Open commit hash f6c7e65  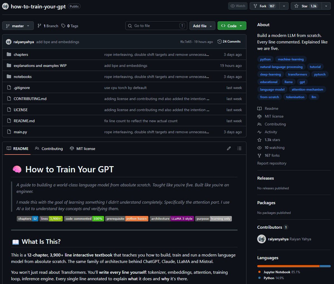186,42
